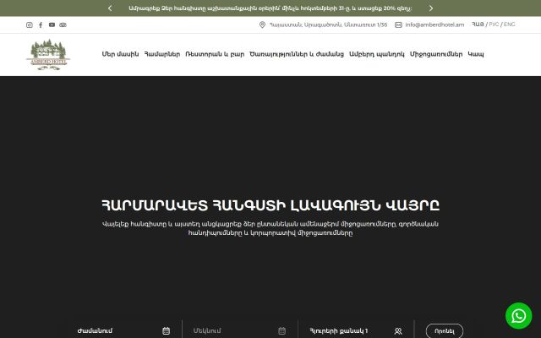Open the TripAdvisor icon link
Image resolution: width=541 pixels, height=338 pixels.
(x=63, y=25)
